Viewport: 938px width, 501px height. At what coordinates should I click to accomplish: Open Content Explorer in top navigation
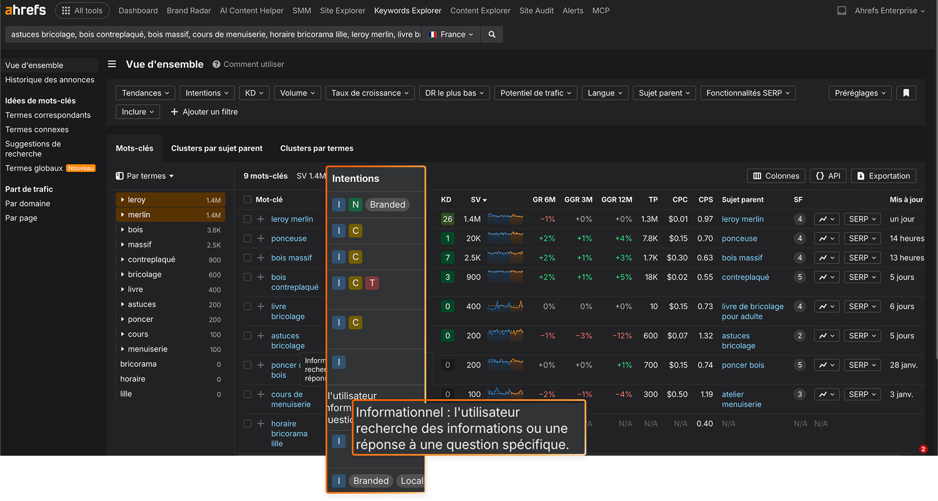click(x=480, y=11)
